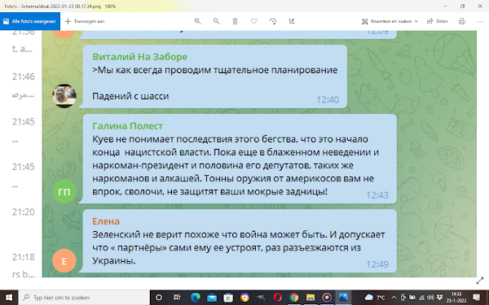Image resolution: width=489 pixels, height=305 pixels.
Task: Click the name 'Виталий На Заборе'
Action: pos(139,57)
